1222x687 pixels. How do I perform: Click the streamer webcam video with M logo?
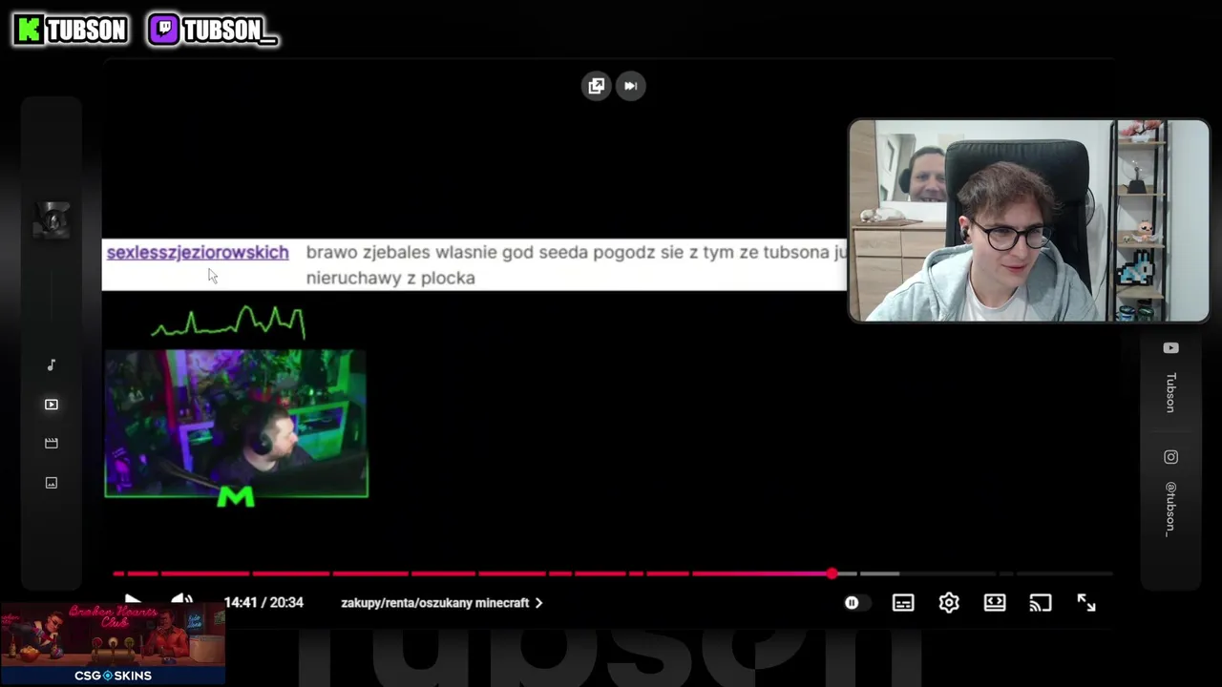pos(236,424)
